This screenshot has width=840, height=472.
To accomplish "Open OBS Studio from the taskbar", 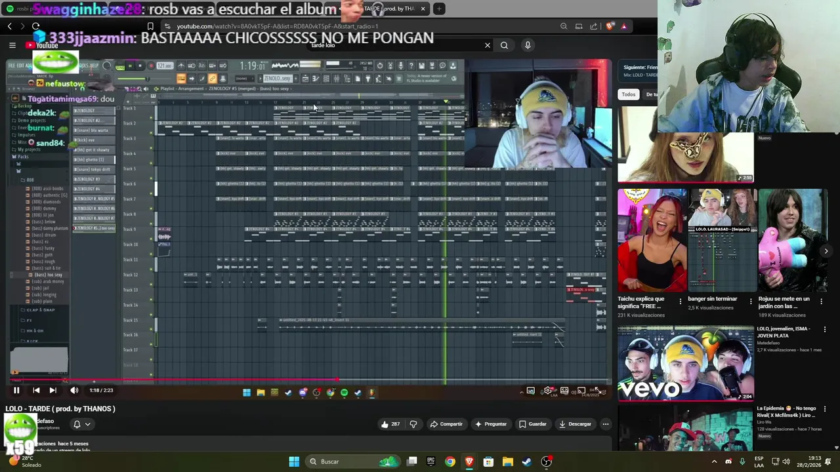I will [546, 462].
